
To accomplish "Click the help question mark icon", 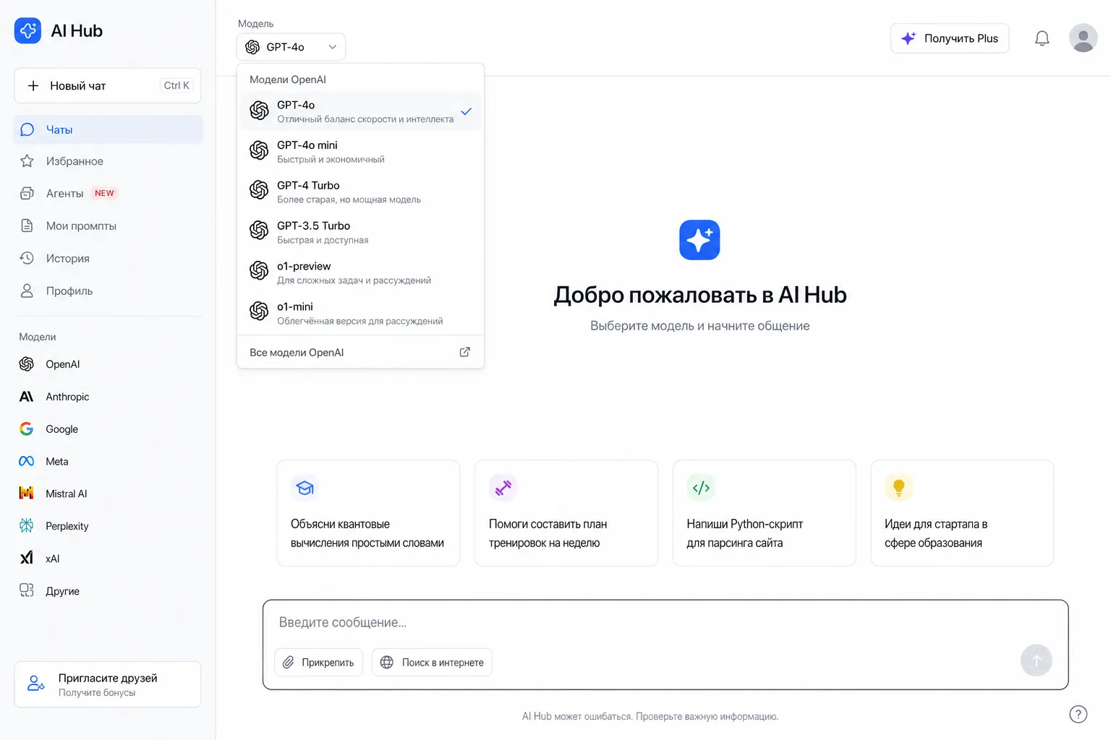I will coord(1078,714).
